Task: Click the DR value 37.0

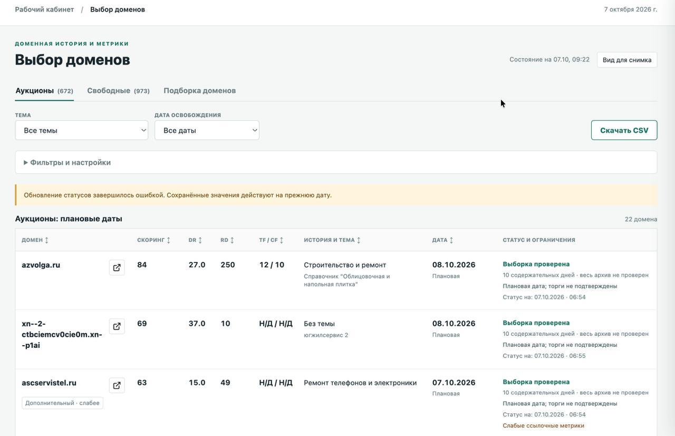Action: (x=197, y=324)
